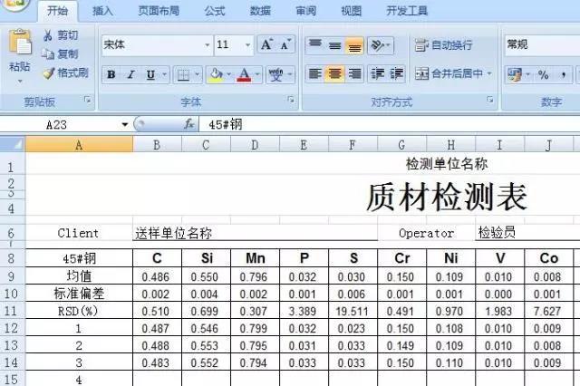
Task: Click the Insert Function fx icon
Action: (x=189, y=124)
